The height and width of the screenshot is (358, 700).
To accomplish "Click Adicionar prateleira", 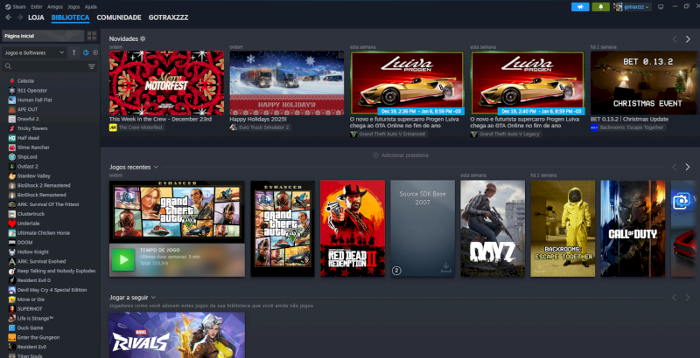I will pyautogui.click(x=401, y=155).
